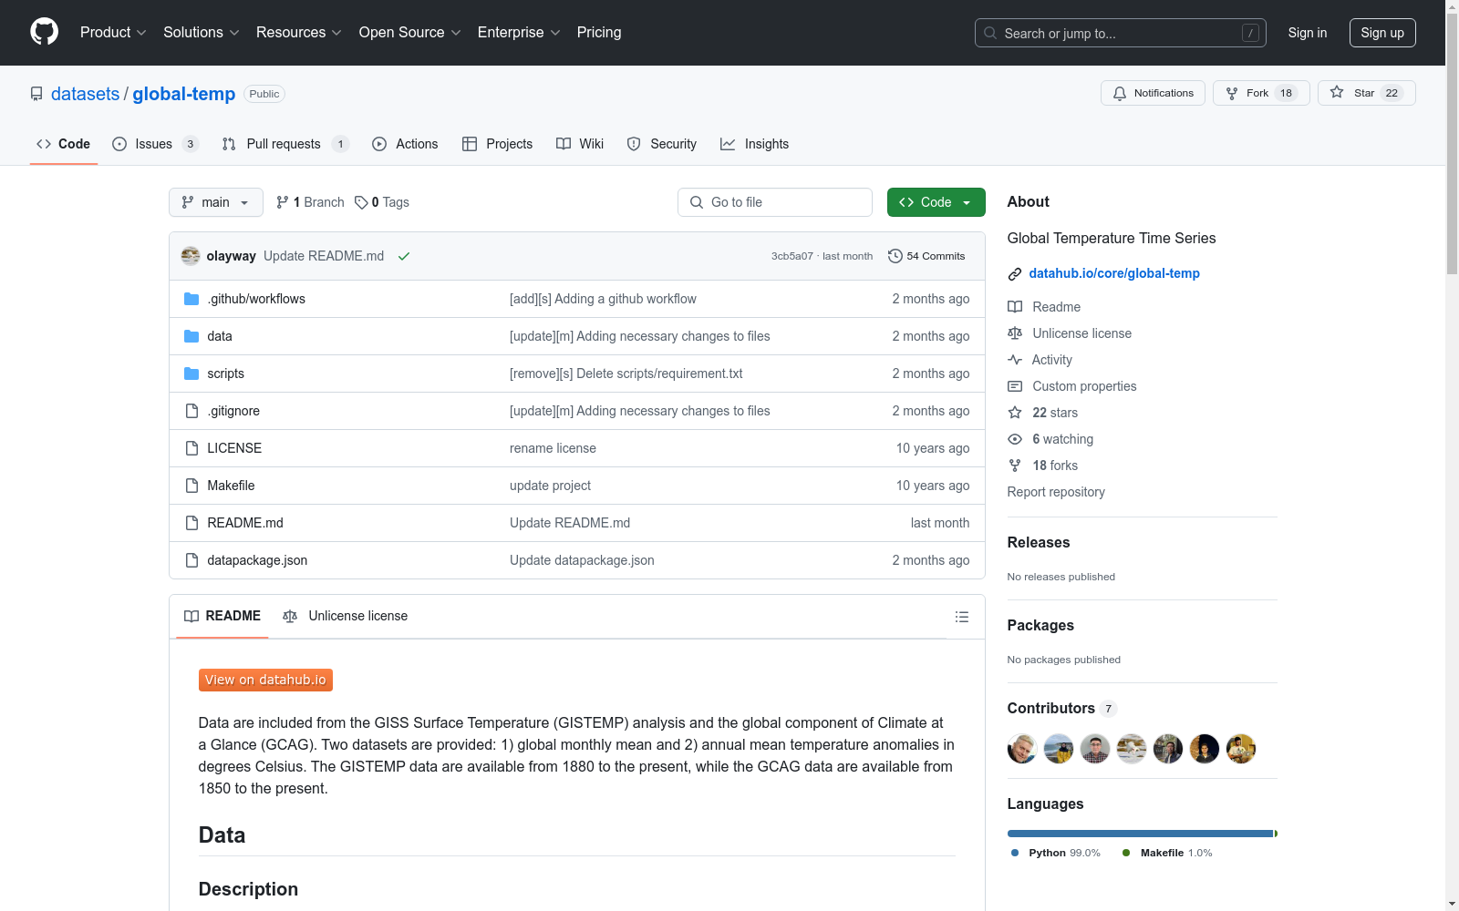This screenshot has height=911, width=1459.
Task: Open the green Code dropdown button
Action: [936, 202]
